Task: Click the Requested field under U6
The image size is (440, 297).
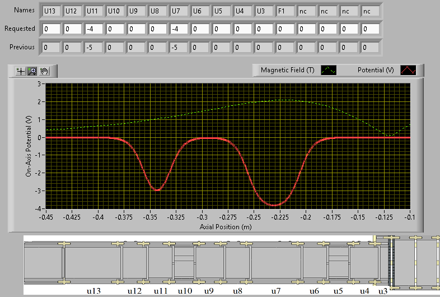Action: coord(200,29)
